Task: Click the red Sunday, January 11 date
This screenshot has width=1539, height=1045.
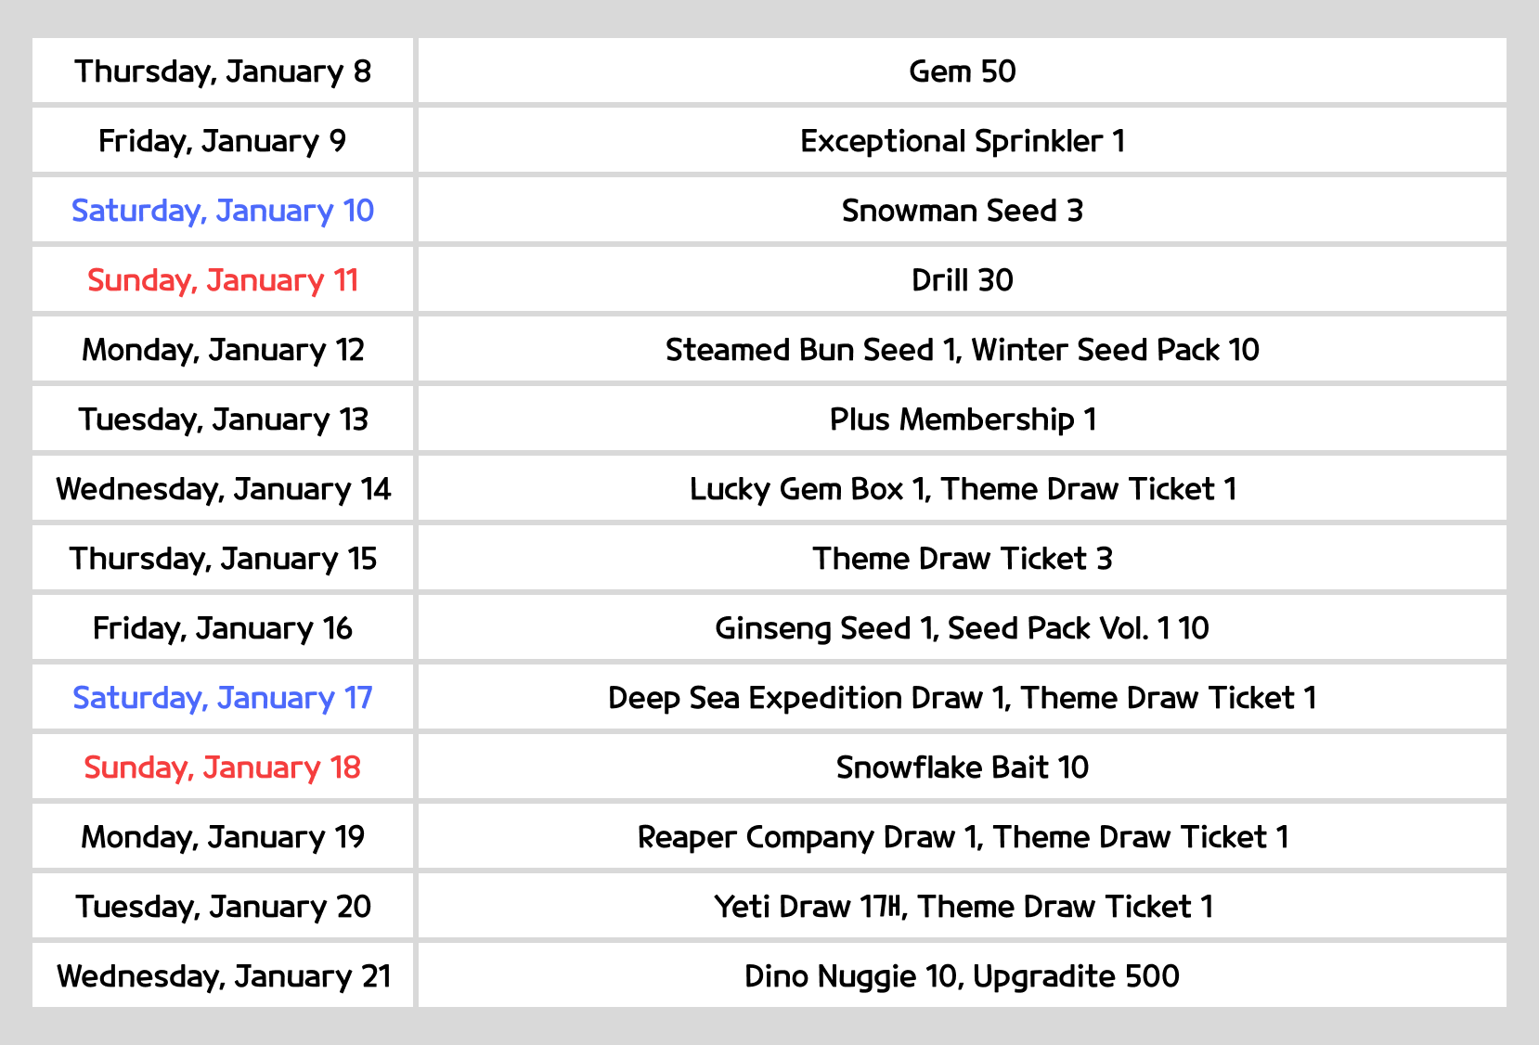Action: tap(223, 280)
